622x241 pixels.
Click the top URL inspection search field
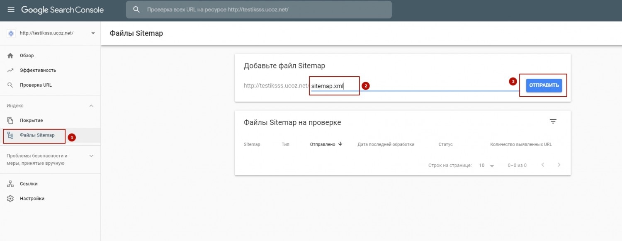(x=265, y=10)
